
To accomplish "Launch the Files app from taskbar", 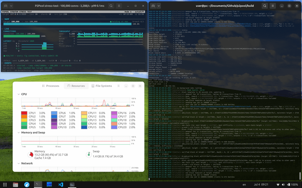I will 16,185.
